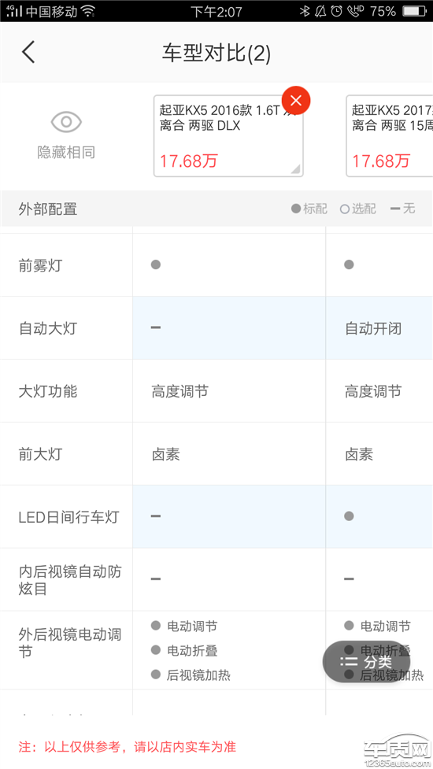This screenshot has height=769, width=433.
Task: Tap the 隐藏相同 label text
Action: [66, 153]
